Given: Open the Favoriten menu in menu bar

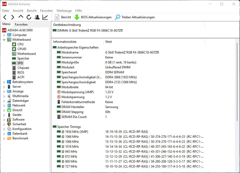Looking at the screenshot, I should point(46,11).
